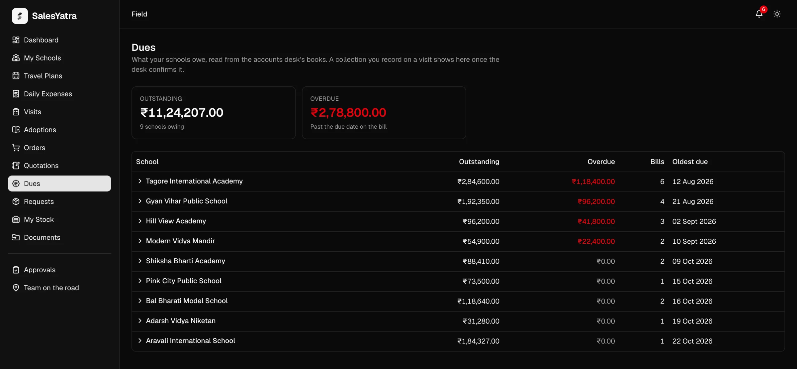797x369 pixels.
Task: Expand Tagore International Academy row
Action: point(140,181)
